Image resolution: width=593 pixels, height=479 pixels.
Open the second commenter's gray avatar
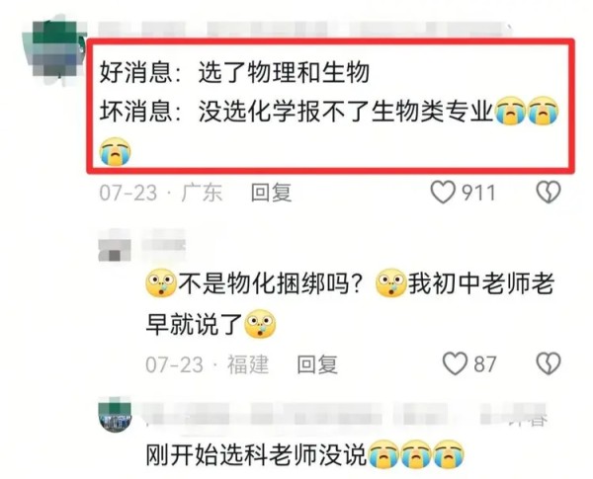pyautogui.click(x=115, y=250)
